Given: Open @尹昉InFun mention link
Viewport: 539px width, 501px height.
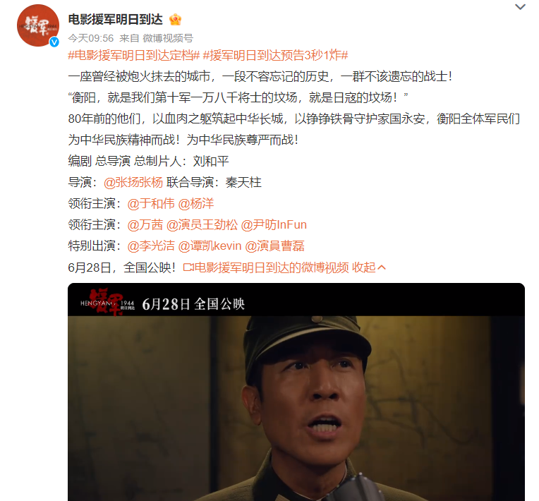Looking at the screenshot, I should (274, 225).
